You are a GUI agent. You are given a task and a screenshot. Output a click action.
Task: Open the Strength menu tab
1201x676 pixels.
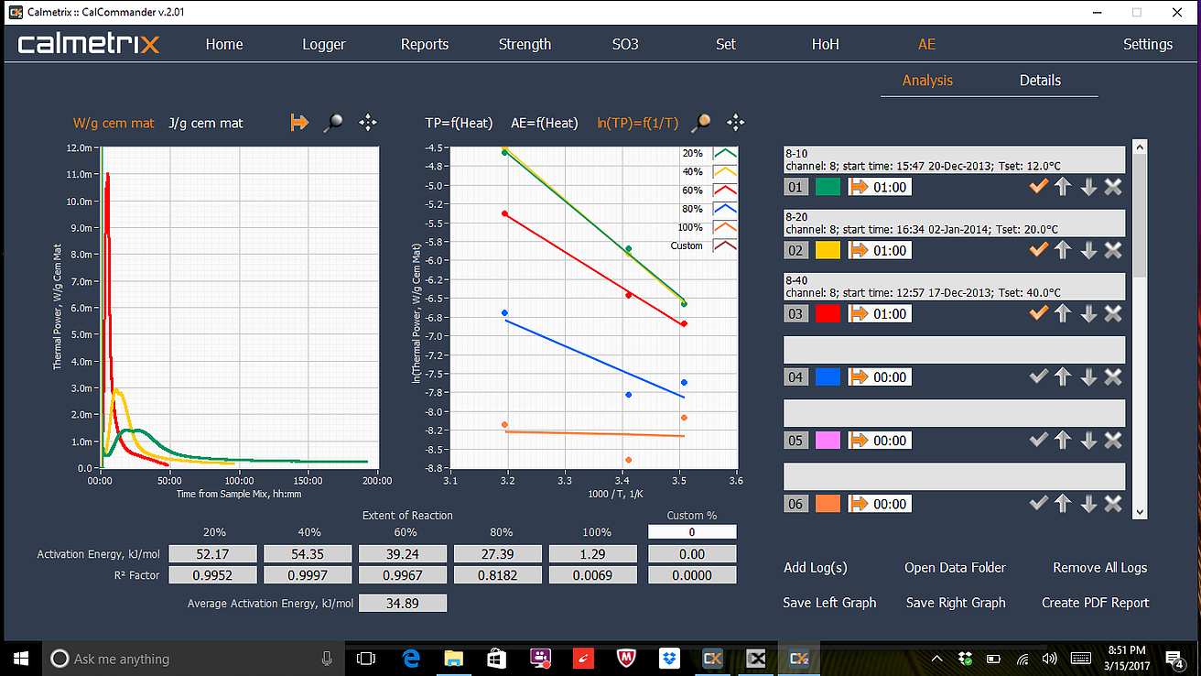(x=525, y=44)
